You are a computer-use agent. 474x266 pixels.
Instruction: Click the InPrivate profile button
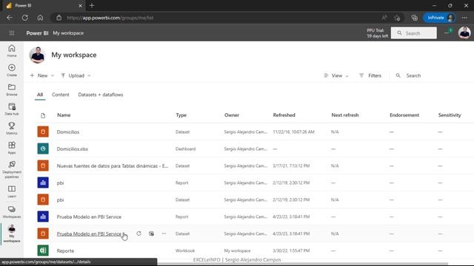(x=439, y=18)
